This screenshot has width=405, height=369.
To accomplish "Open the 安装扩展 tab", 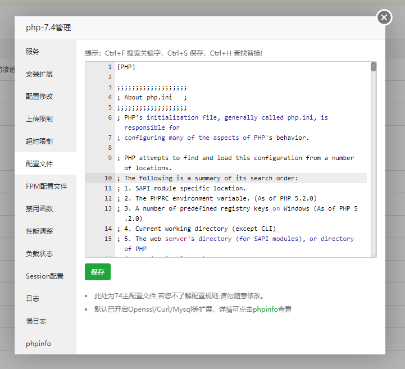I will pyautogui.click(x=45, y=74).
